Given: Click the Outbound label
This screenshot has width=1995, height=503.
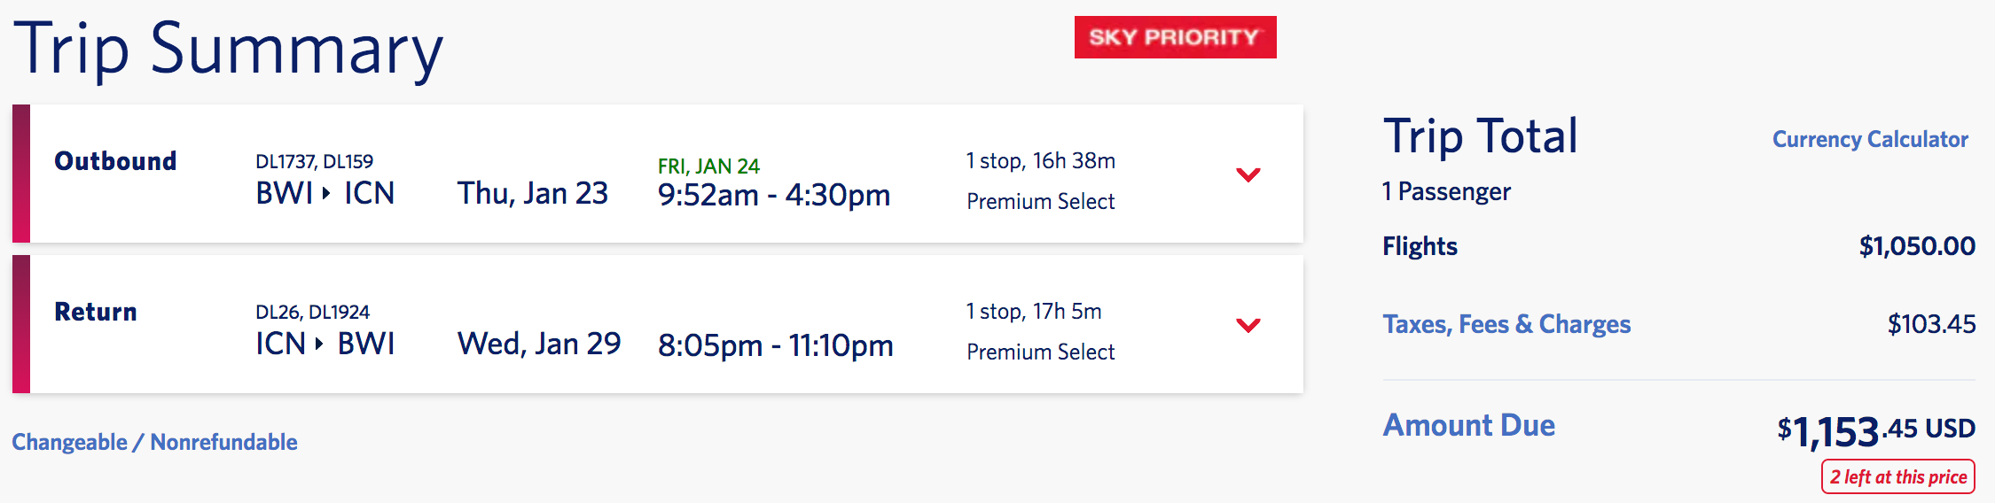Looking at the screenshot, I should tap(115, 161).
